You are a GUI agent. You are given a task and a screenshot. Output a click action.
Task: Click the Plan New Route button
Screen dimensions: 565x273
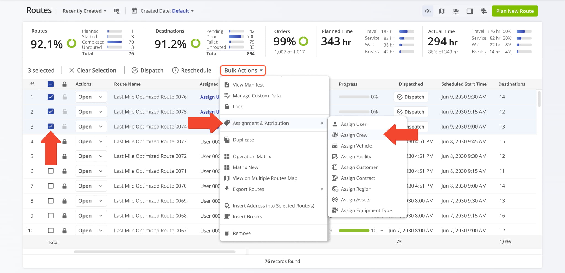point(515,11)
